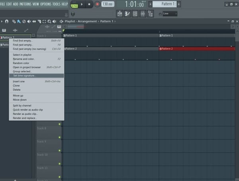Image resolution: width=239 pixels, height=181 pixels.
Task: Choose 'Rename and color...' option
Action: (37, 59)
